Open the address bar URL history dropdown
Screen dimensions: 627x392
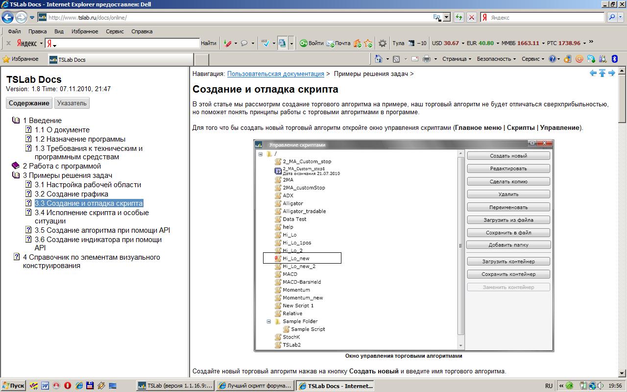(446, 17)
